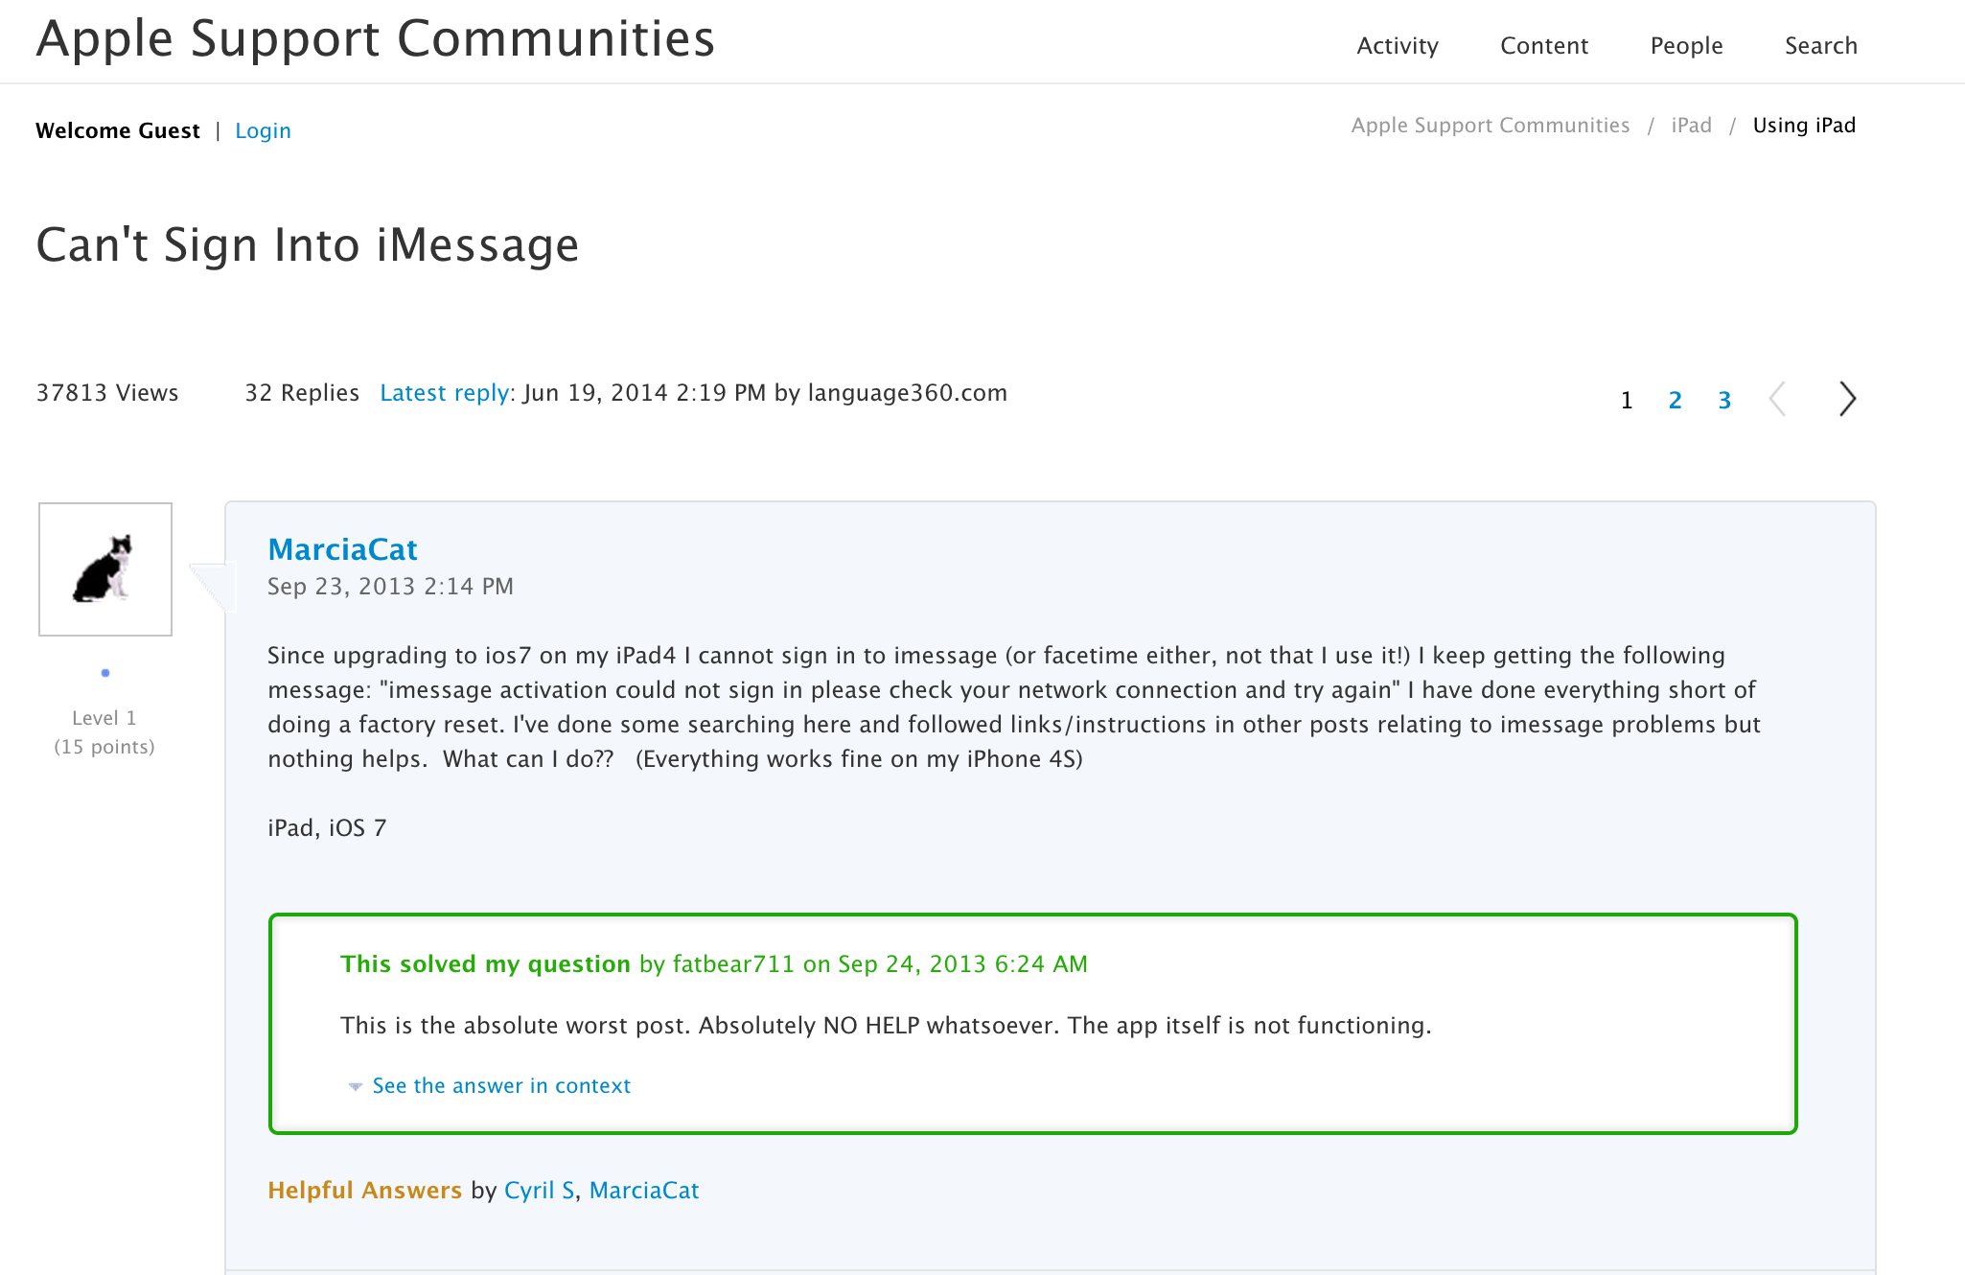The height and width of the screenshot is (1275, 1965).
Task: Open the iPad breadcrumb
Action: [x=1692, y=125]
